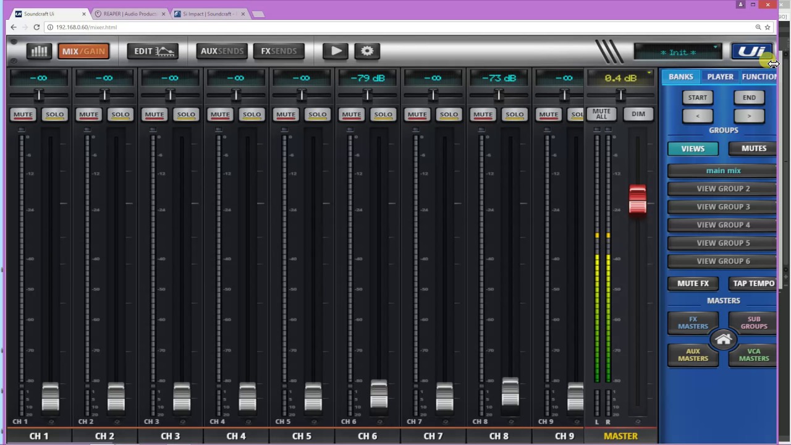The image size is (791, 445).
Task: Start playback with the play button
Action: pos(336,51)
